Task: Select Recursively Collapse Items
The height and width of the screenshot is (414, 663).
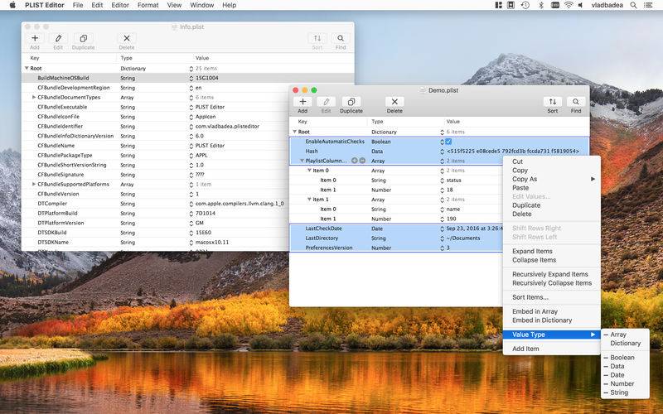Action: click(551, 283)
